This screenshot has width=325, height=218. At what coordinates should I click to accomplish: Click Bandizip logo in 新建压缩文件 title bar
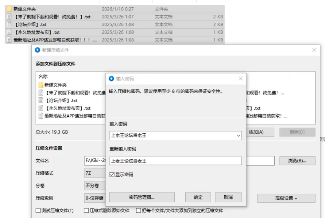coord(37,50)
